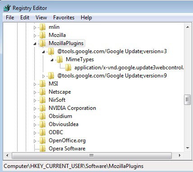This screenshot has height=172, width=193.
Task: Collapse the MimeTypes key
Action: point(52,60)
